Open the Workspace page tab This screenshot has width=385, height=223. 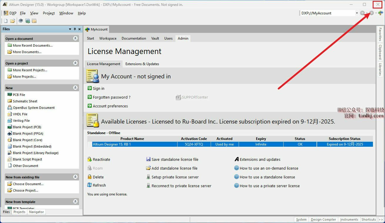[108, 38]
